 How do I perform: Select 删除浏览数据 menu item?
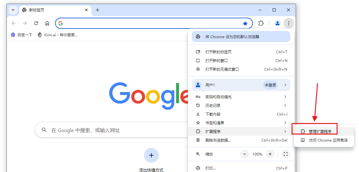[x=242, y=140]
